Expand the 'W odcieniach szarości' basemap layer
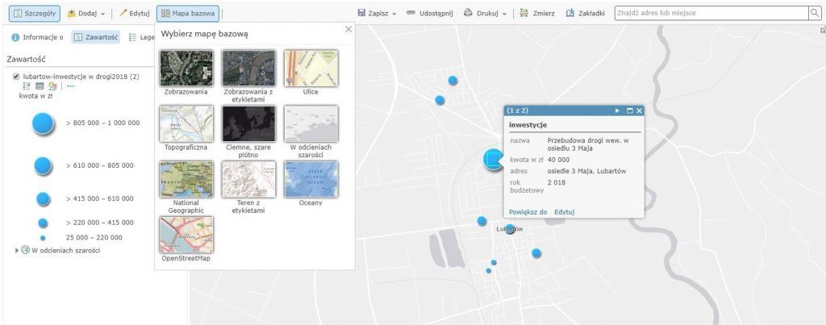The height and width of the screenshot is (325, 826). coord(17,251)
